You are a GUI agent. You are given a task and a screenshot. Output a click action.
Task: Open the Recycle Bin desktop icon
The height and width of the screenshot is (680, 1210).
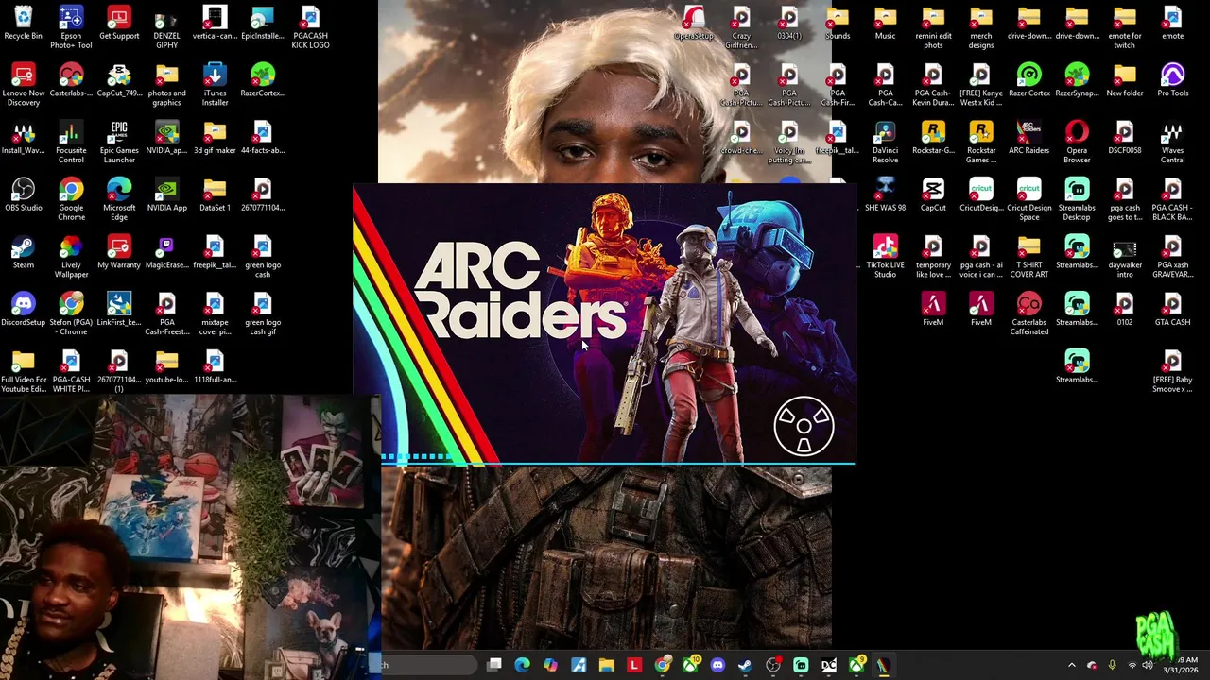(x=23, y=24)
